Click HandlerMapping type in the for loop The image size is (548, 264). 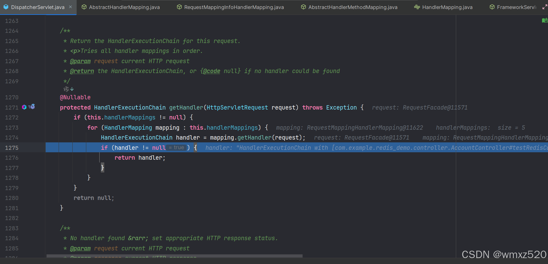tap(128, 128)
